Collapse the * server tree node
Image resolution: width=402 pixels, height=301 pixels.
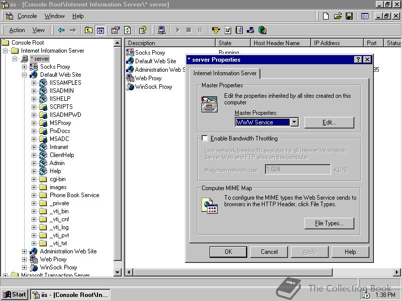point(15,59)
